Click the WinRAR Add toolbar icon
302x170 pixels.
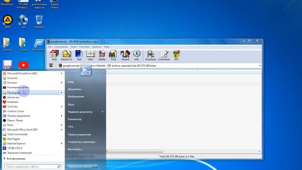click(x=54, y=55)
